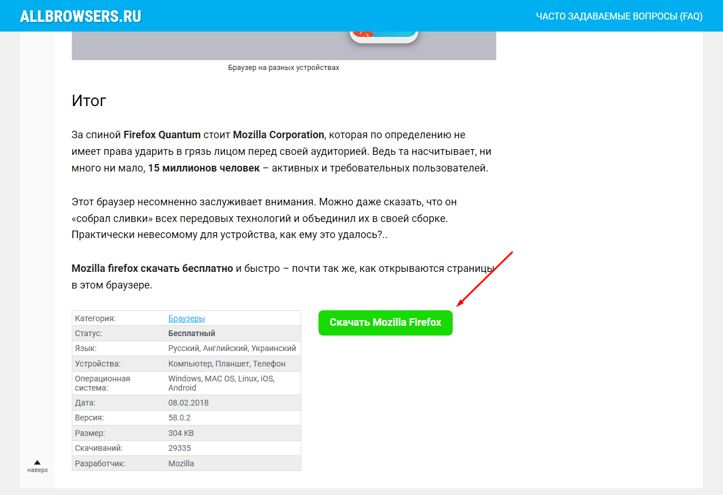This screenshot has height=495, width=723.
Task: Click the Русский, Английский, Украинский language cell
Action: tap(232, 348)
